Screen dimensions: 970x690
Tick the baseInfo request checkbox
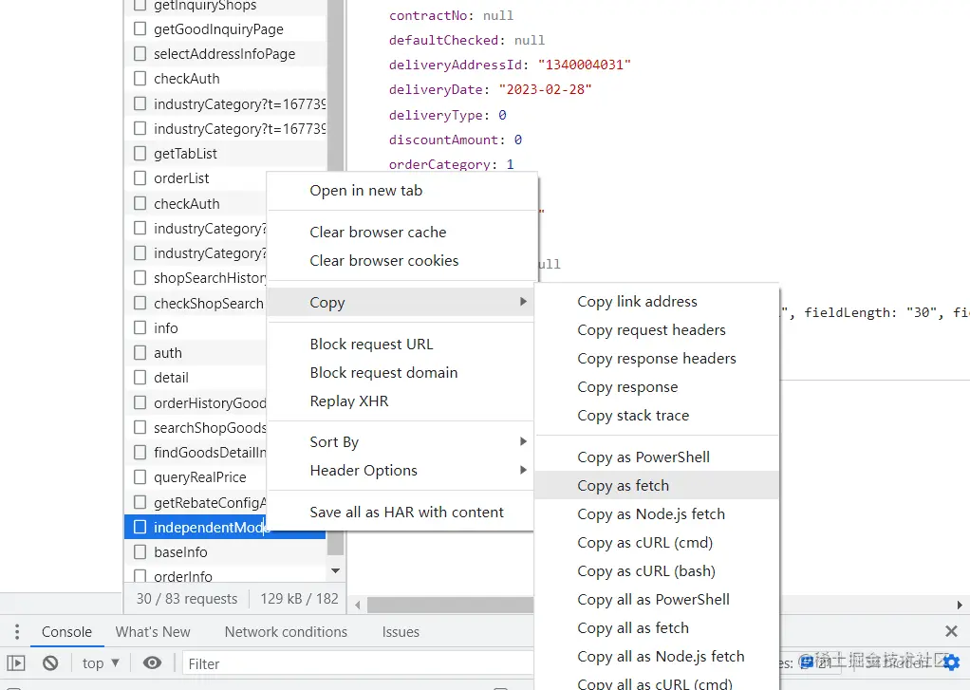point(140,552)
